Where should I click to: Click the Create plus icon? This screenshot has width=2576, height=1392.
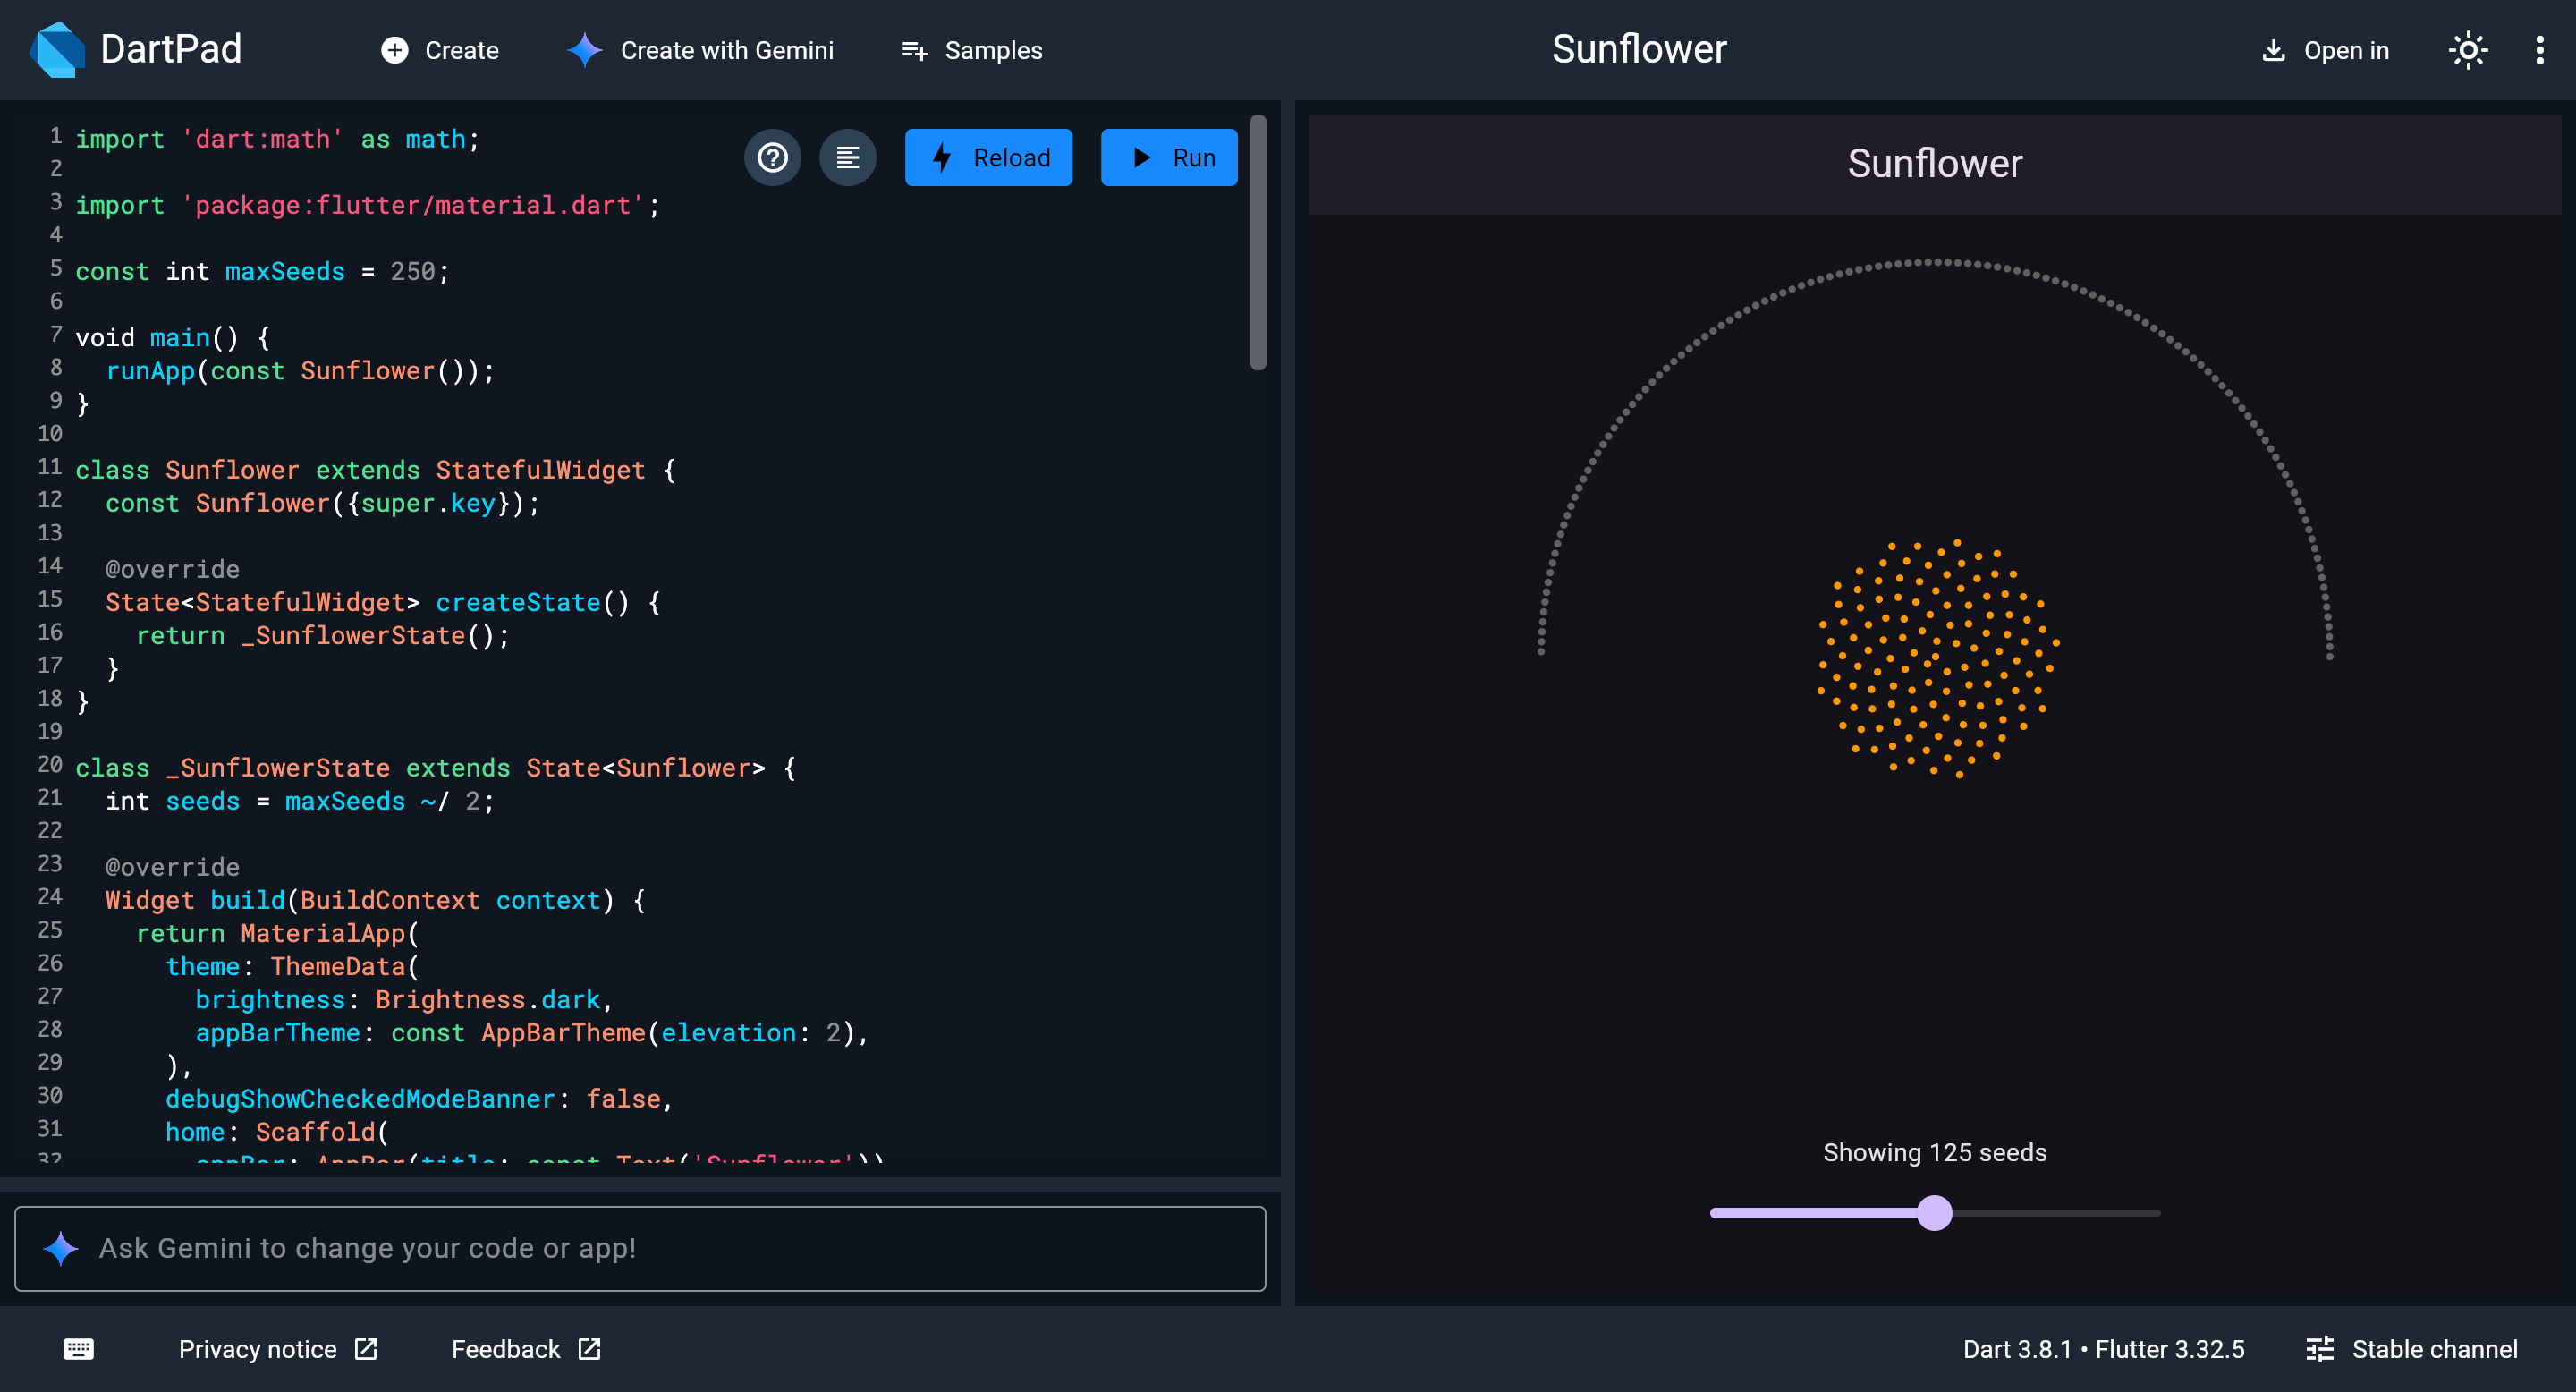tap(395, 50)
